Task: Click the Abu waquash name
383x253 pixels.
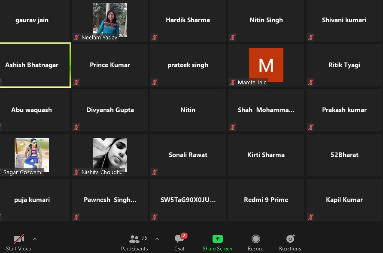Action: coord(31,110)
